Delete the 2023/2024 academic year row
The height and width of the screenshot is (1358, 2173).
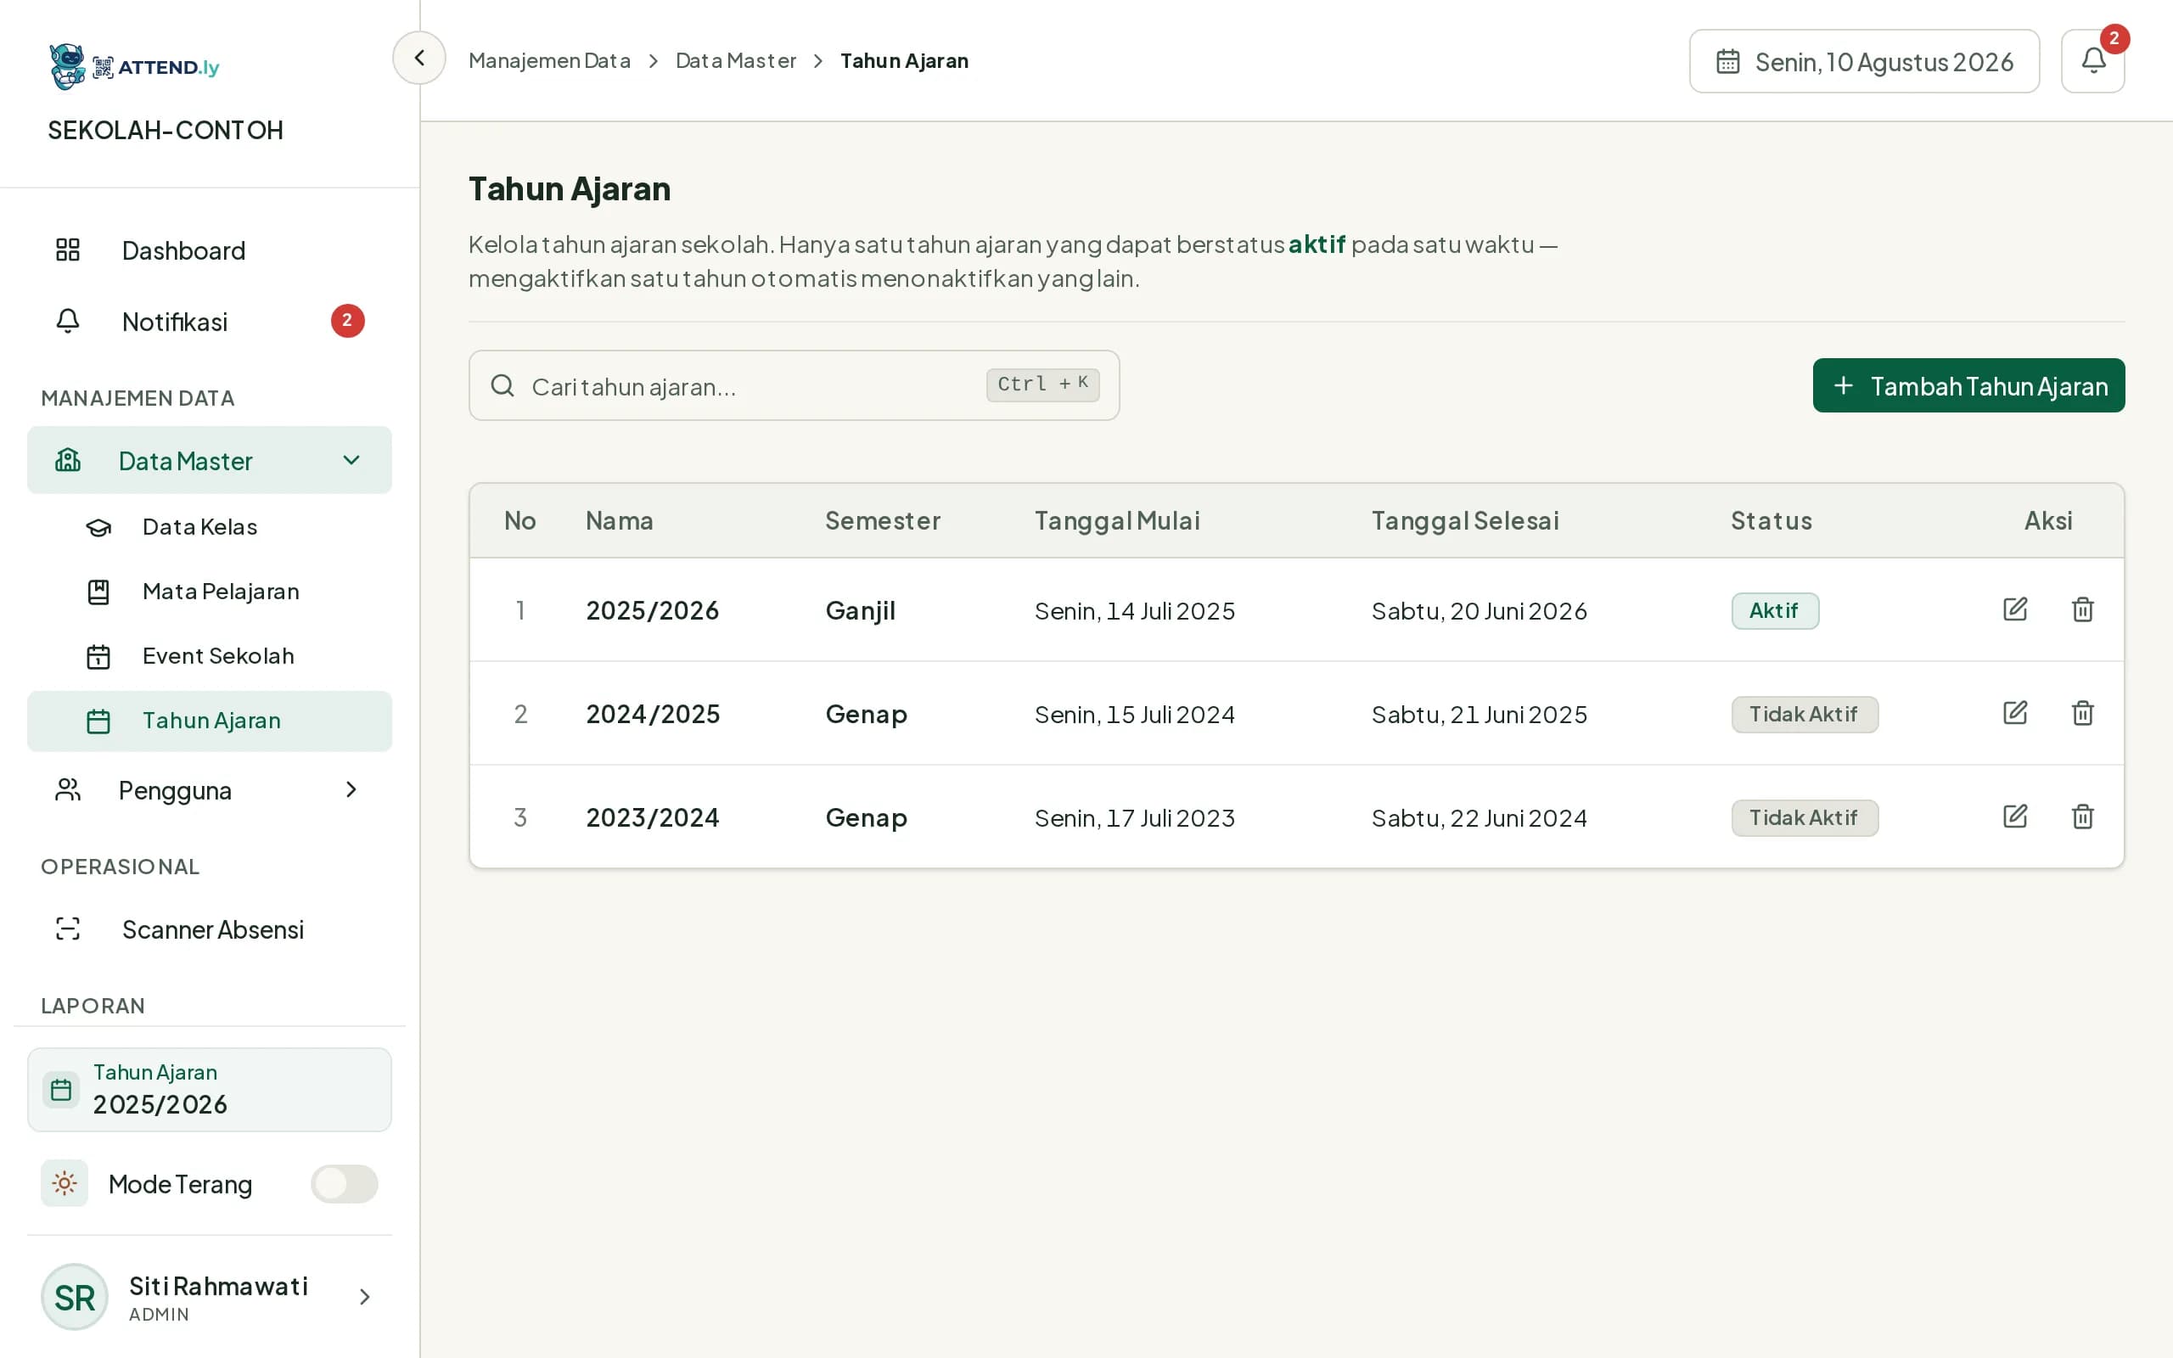pos(2082,816)
